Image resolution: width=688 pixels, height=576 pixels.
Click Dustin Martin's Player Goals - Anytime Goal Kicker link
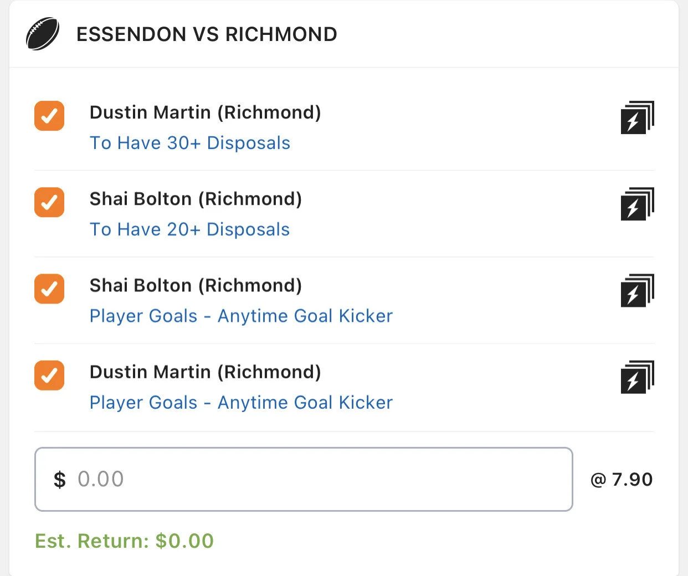(241, 402)
